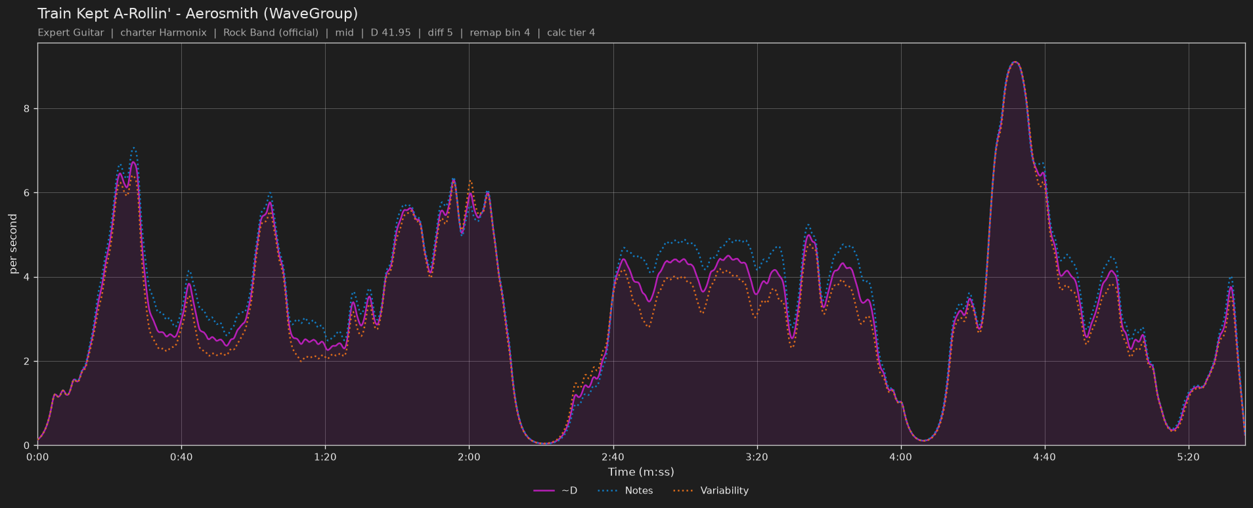The height and width of the screenshot is (508, 1253).
Task: Click the solid purple ~D legend line sample
Action: click(x=544, y=491)
